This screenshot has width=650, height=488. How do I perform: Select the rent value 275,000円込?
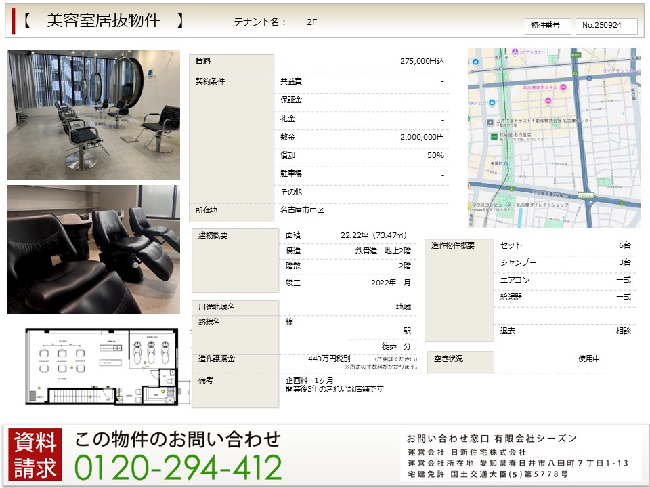pyautogui.click(x=422, y=61)
